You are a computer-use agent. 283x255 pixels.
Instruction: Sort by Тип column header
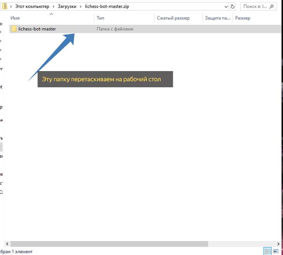coord(100,18)
